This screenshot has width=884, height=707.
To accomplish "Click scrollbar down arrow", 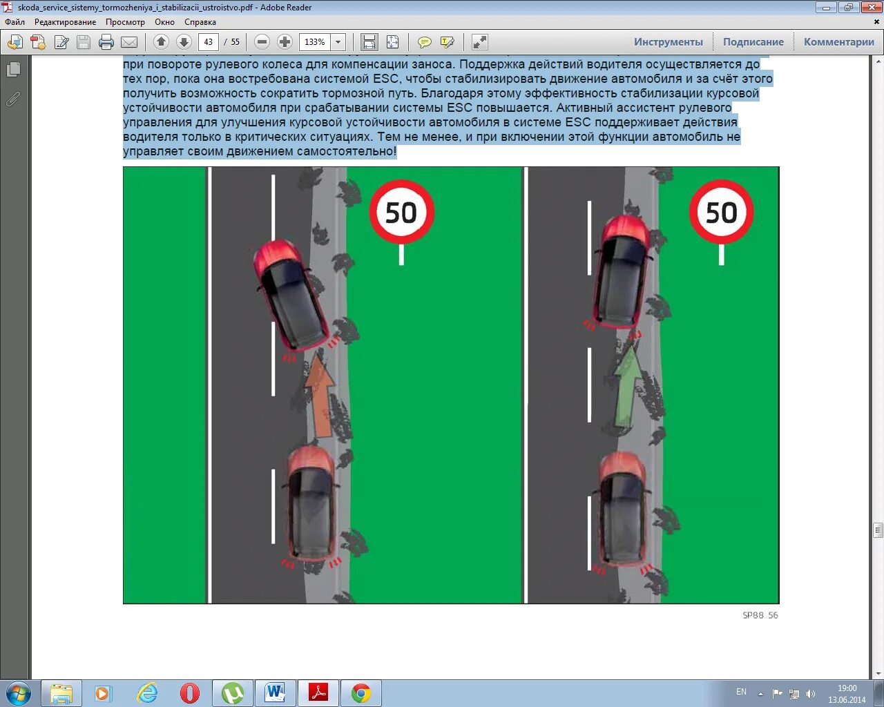I will tap(878, 674).
